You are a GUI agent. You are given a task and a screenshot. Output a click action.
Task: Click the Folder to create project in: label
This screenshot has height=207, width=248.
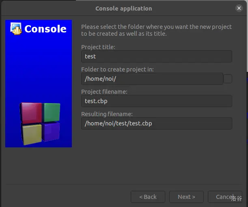tap(117, 69)
